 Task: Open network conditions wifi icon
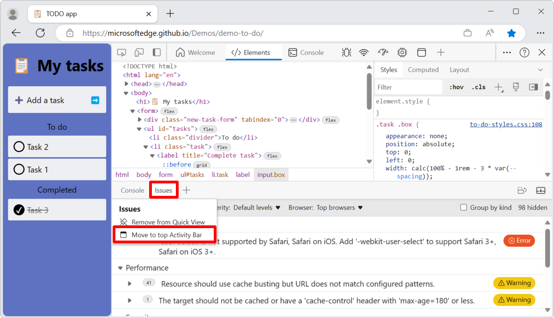click(364, 53)
